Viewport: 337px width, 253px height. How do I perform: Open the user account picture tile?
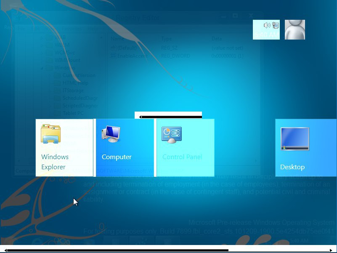(295, 30)
